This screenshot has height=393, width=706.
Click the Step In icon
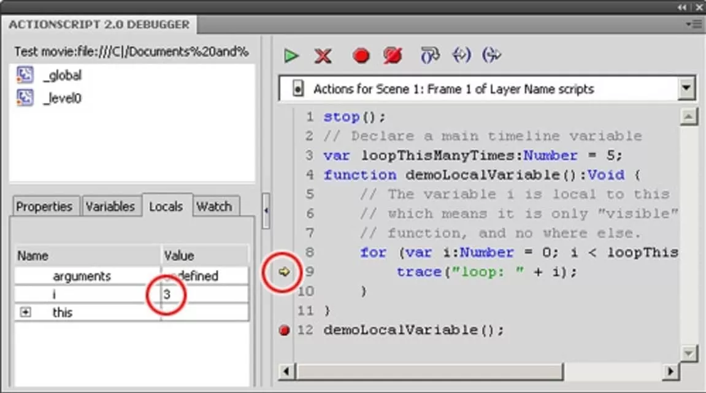461,55
